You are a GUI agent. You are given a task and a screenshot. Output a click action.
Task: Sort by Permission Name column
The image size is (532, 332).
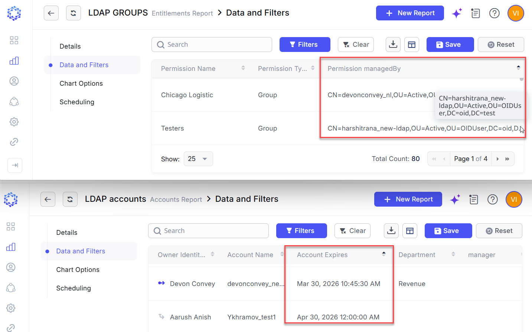click(243, 68)
